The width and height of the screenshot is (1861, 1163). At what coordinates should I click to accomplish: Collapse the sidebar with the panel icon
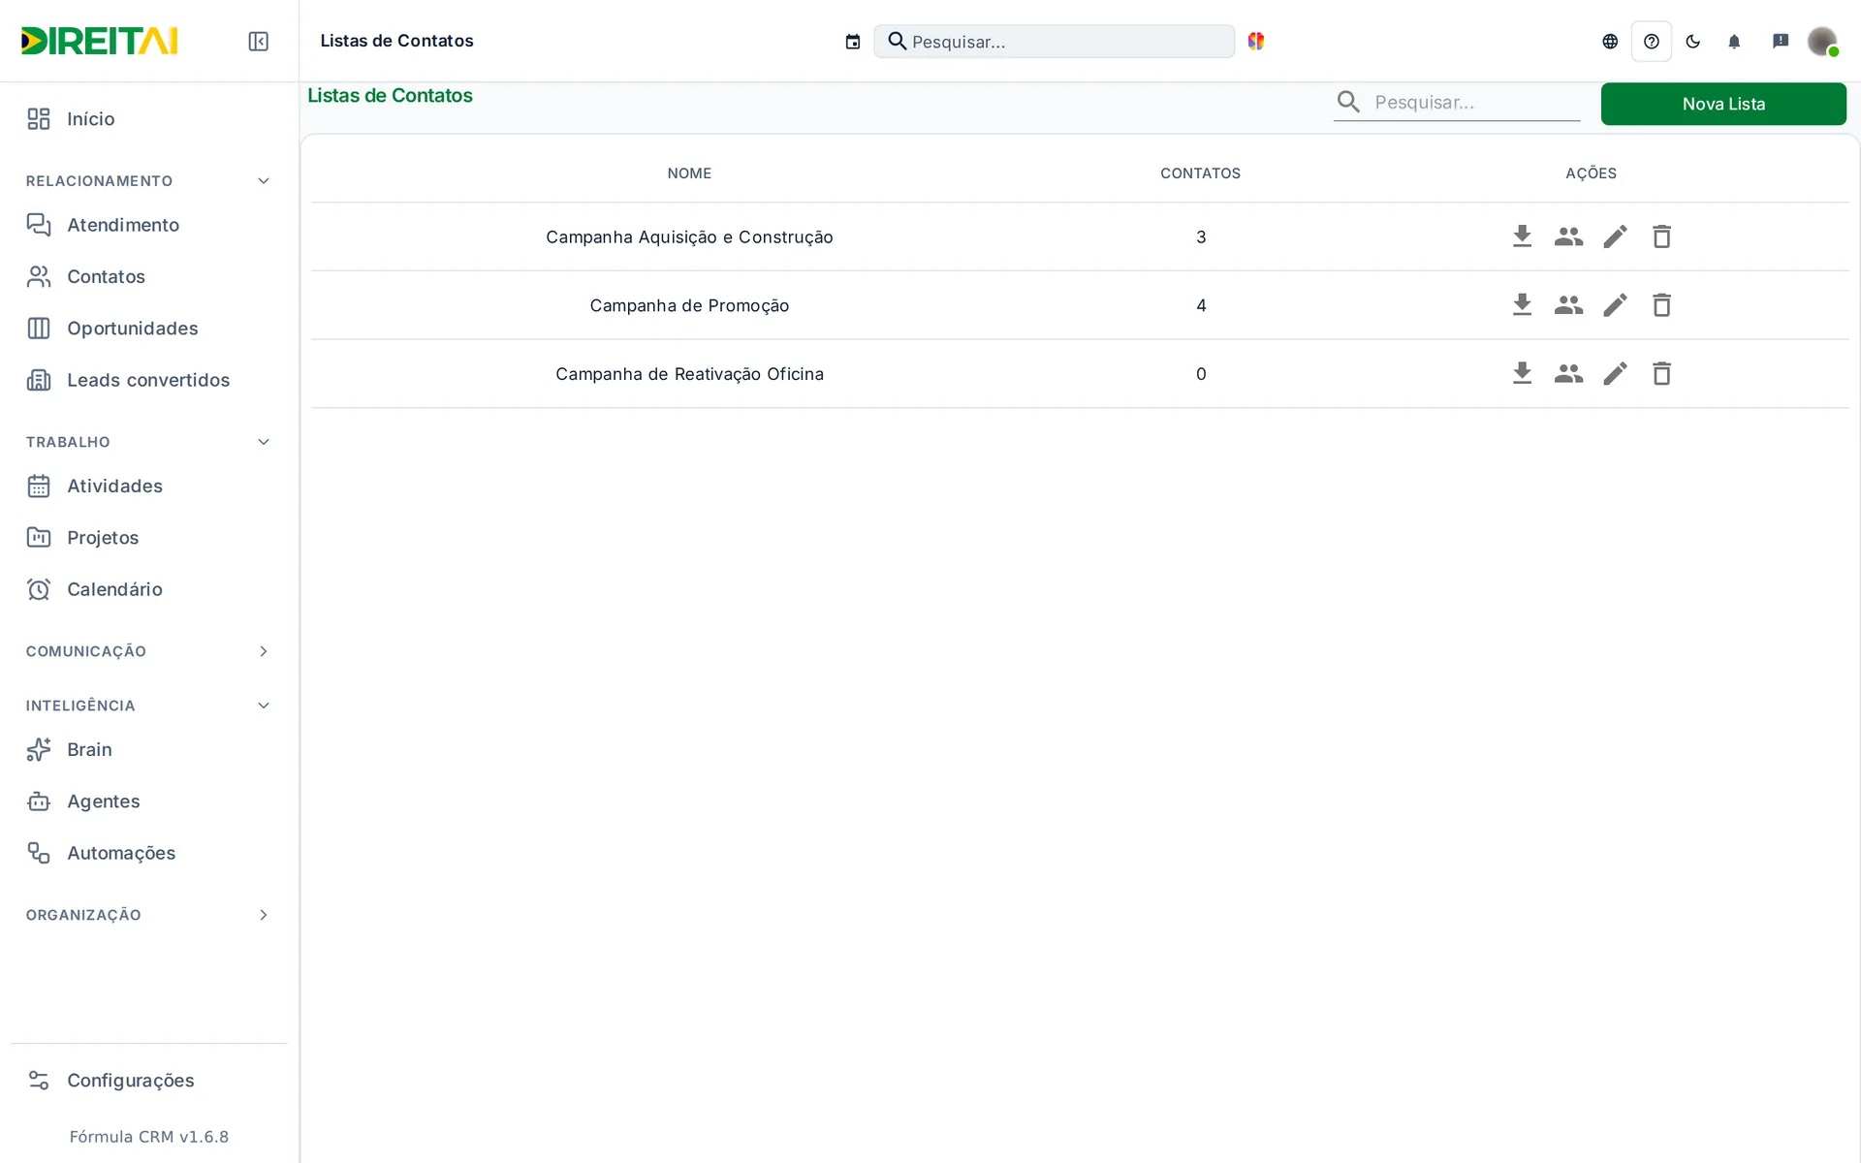click(x=258, y=41)
